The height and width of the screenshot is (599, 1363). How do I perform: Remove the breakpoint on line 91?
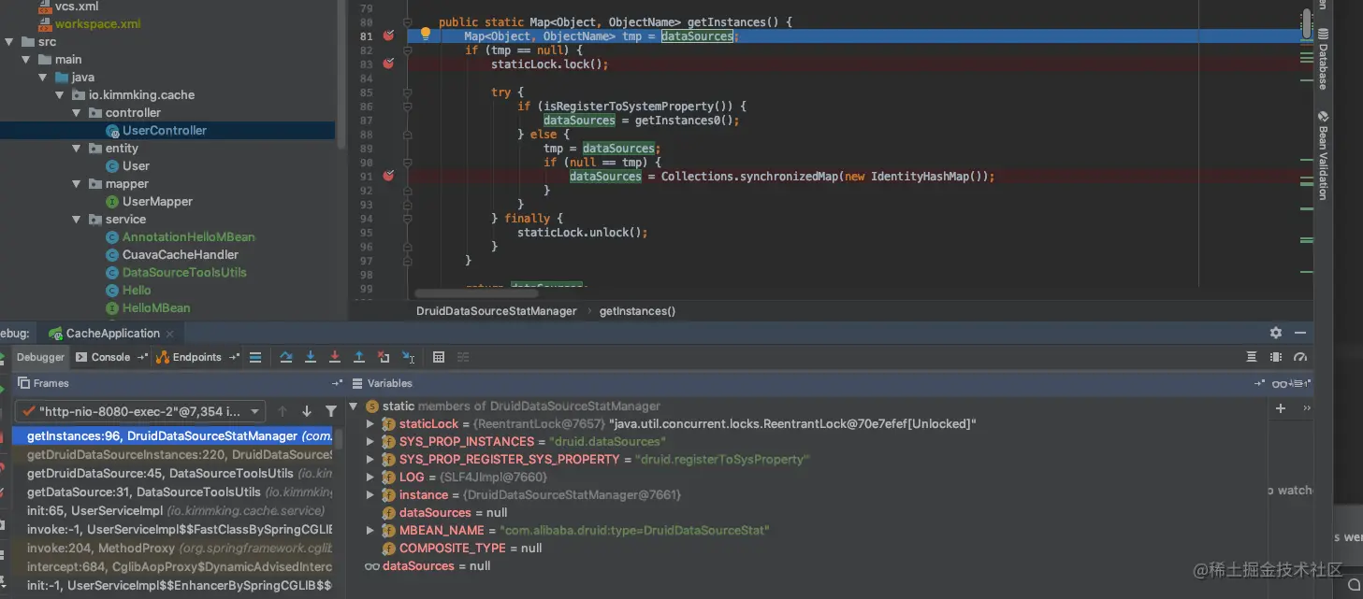coord(389,176)
